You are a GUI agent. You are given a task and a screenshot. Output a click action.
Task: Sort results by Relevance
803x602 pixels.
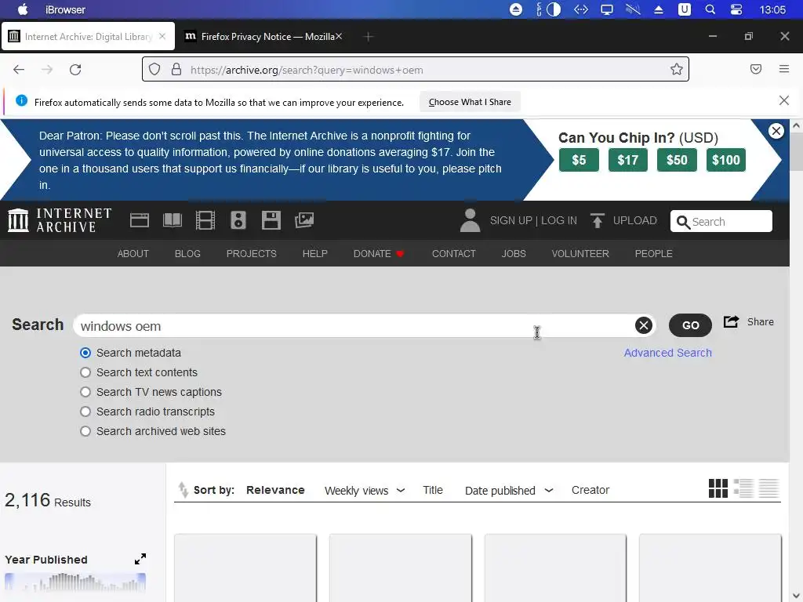(275, 490)
